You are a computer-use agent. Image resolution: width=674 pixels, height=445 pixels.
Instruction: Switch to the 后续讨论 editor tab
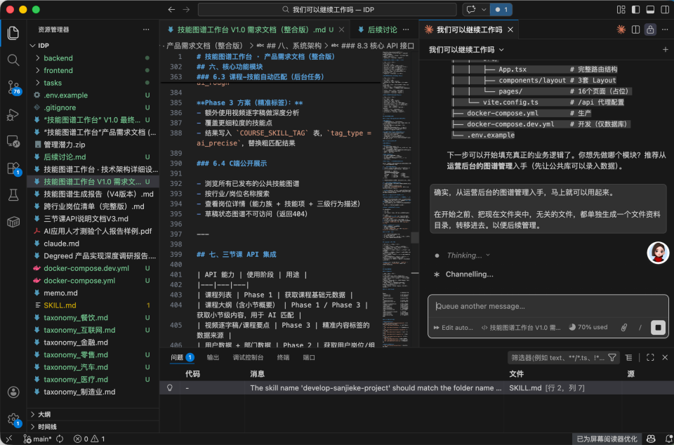tap(383, 29)
